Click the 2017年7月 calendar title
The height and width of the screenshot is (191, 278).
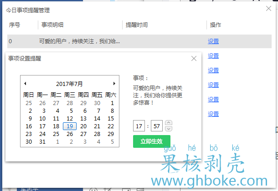point(69,84)
